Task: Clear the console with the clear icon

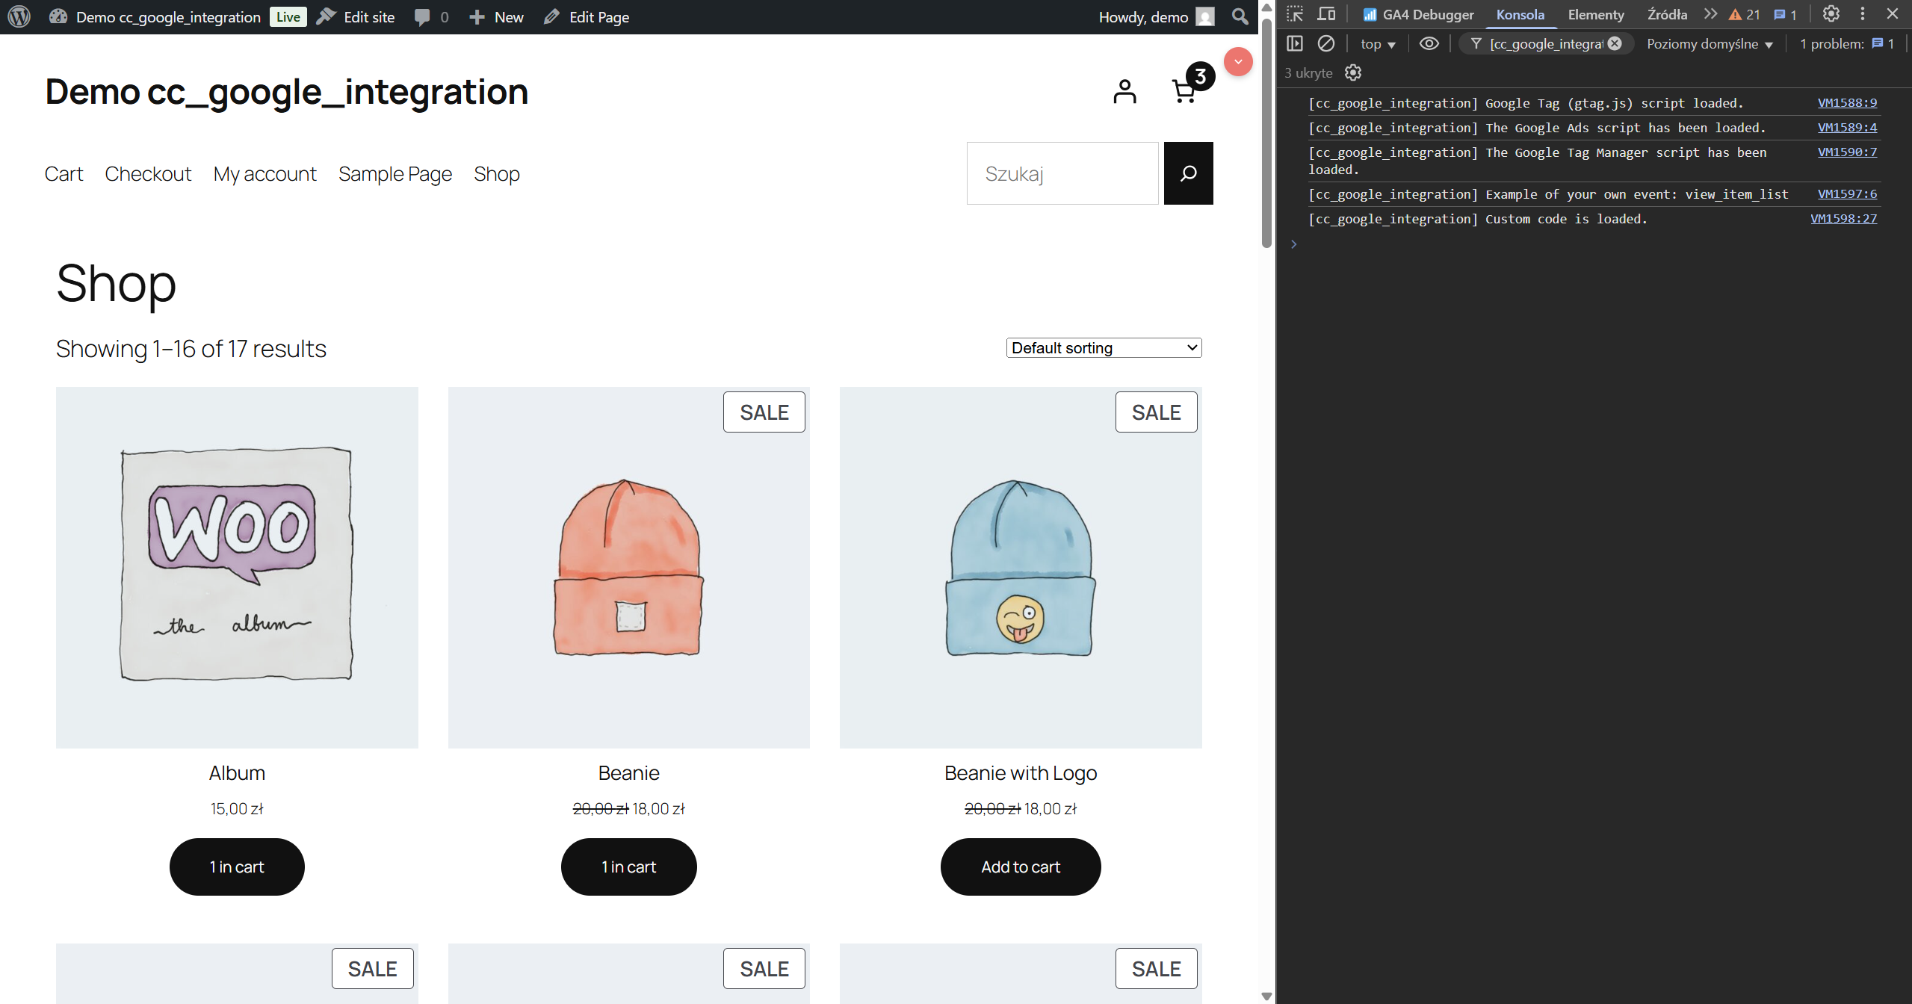Action: 1326,44
